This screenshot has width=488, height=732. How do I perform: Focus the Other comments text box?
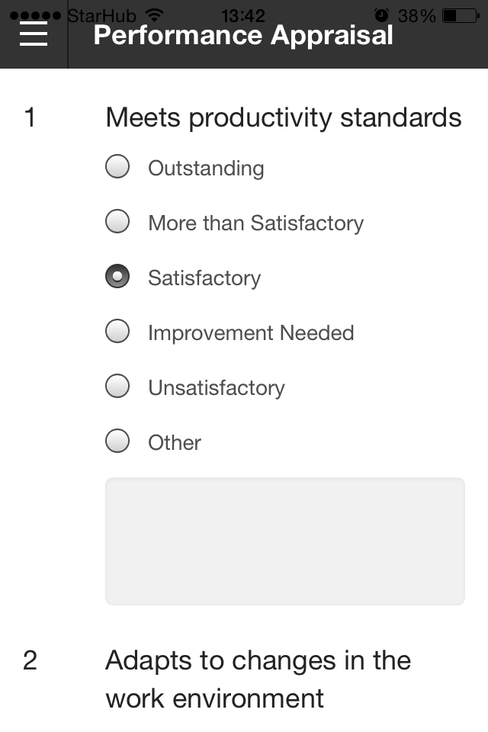(x=285, y=541)
